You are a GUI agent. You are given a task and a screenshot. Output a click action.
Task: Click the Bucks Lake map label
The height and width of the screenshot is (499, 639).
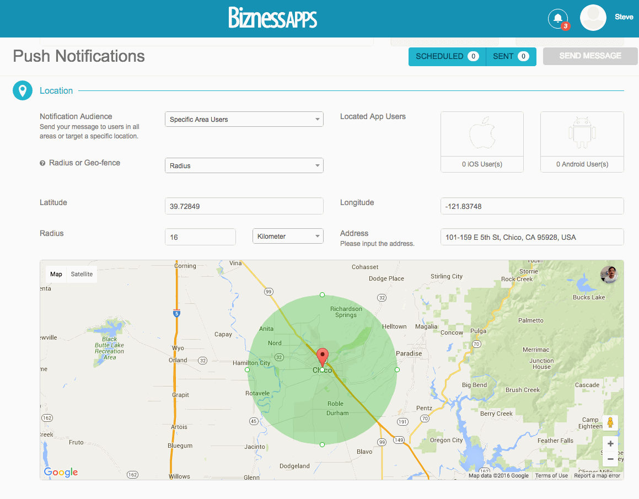pyautogui.click(x=588, y=297)
